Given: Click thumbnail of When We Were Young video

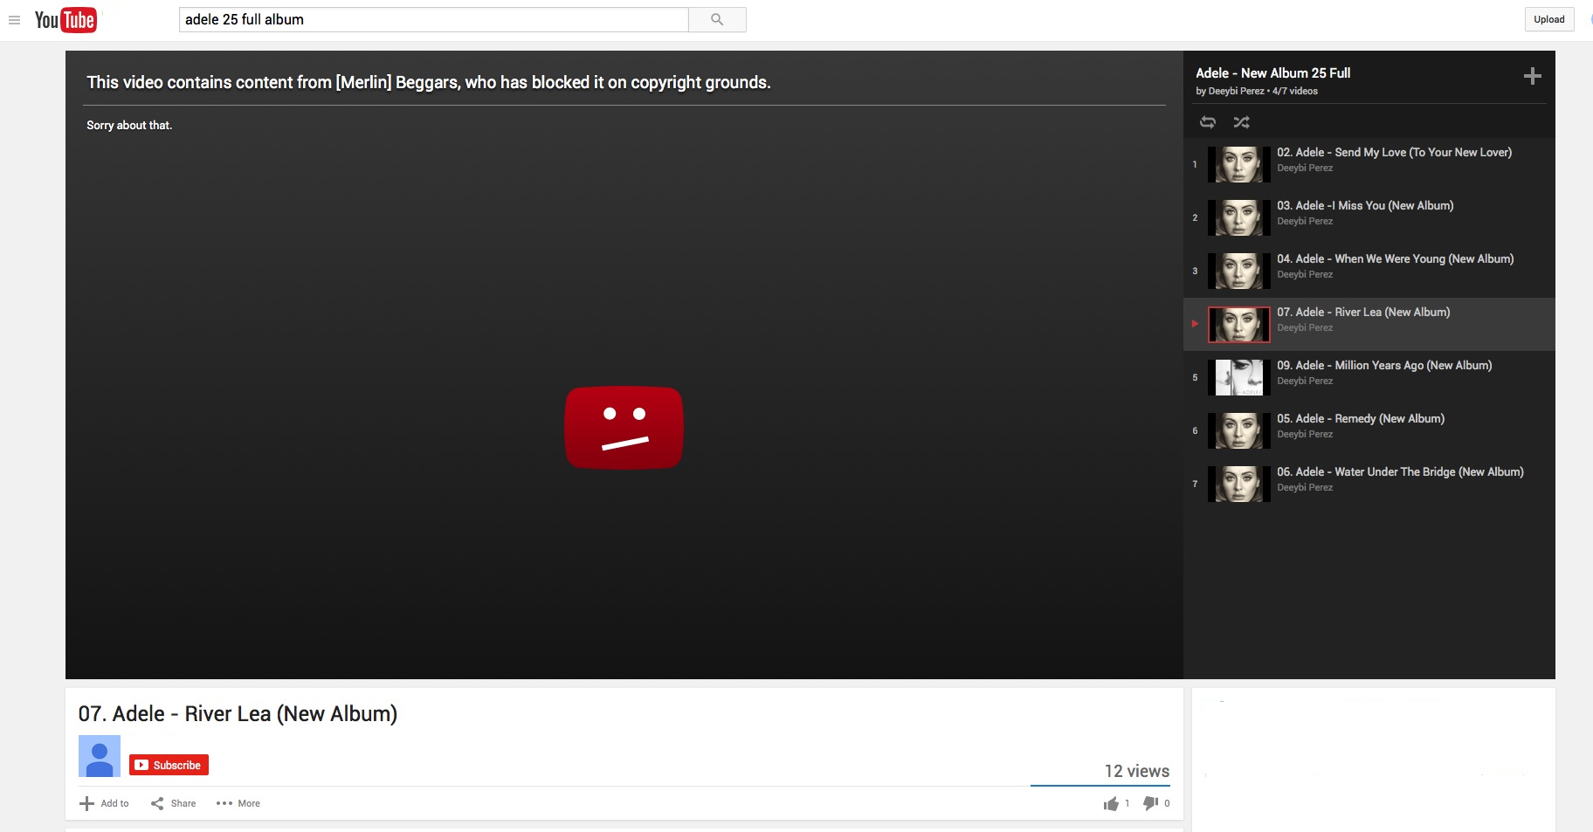Looking at the screenshot, I should 1239,272.
